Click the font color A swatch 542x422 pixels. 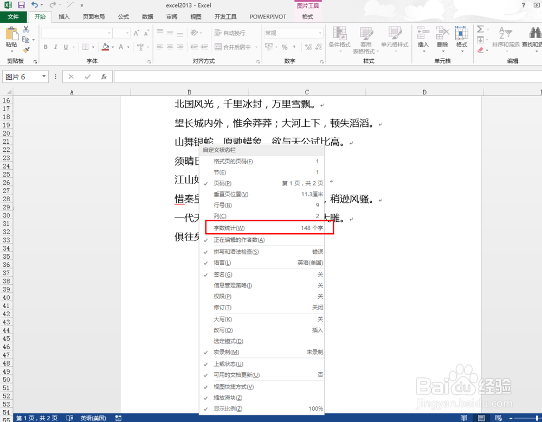point(121,47)
